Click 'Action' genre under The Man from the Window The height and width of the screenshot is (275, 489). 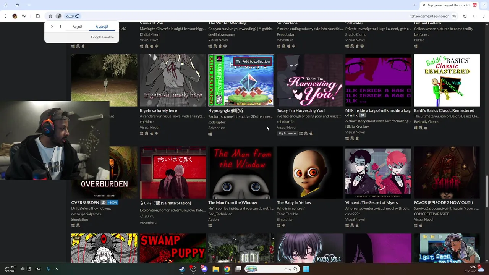pyautogui.click(x=214, y=220)
